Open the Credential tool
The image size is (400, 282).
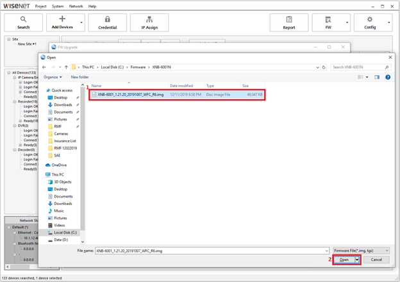[x=108, y=22]
